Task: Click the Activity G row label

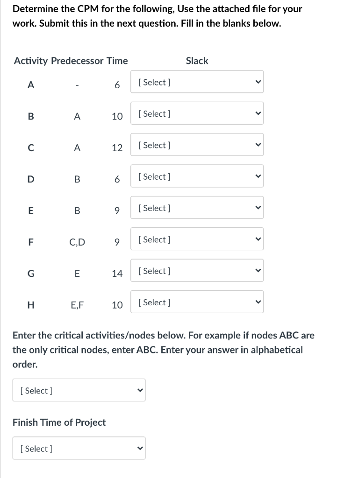Action: 31,274
